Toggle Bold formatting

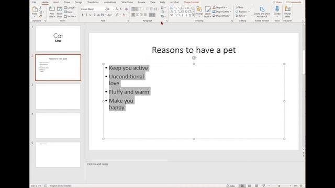[83, 15]
